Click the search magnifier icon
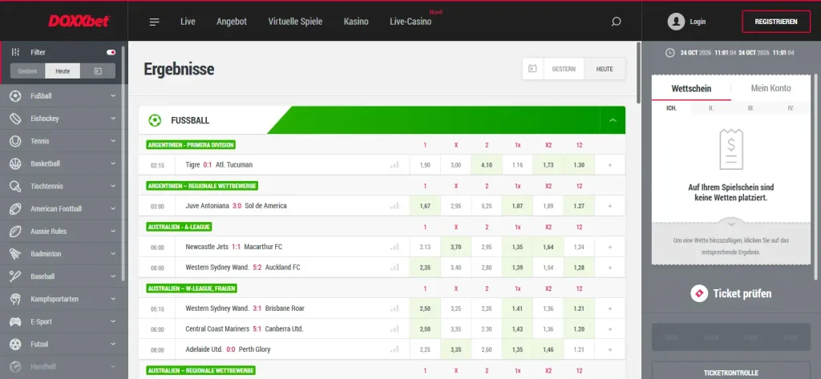 (x=617, y=22)
